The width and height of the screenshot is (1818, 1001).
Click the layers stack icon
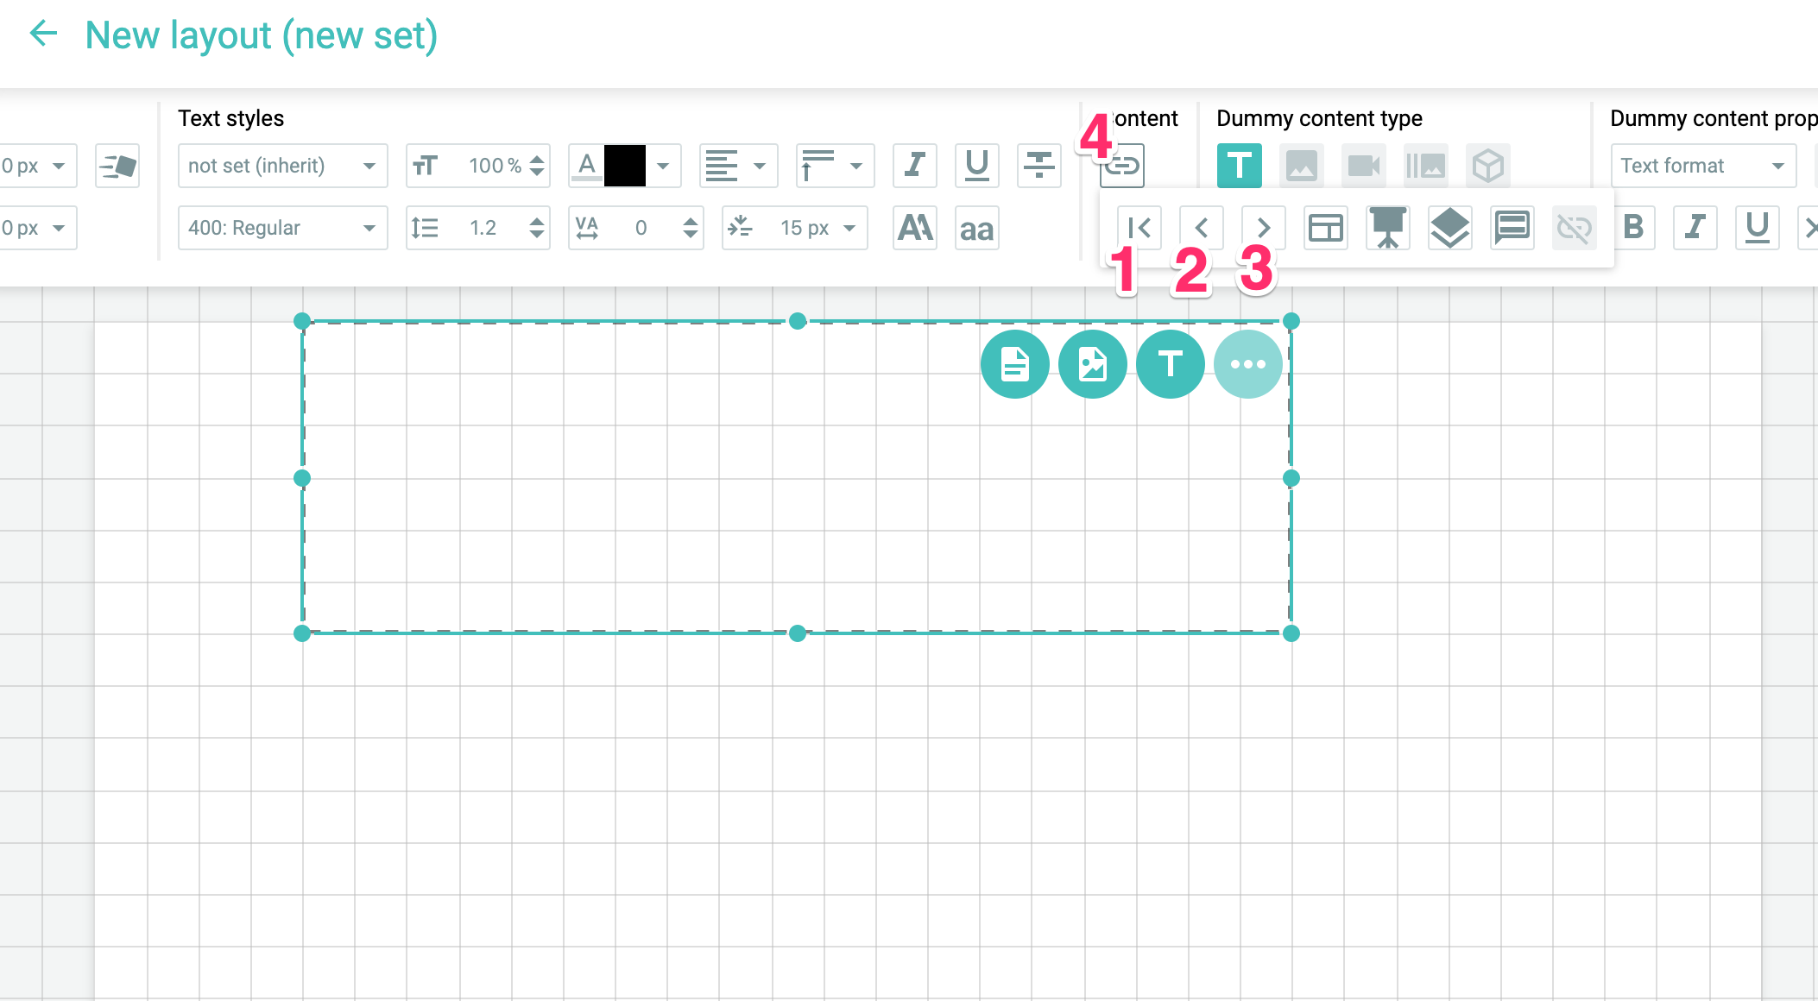1449,228
